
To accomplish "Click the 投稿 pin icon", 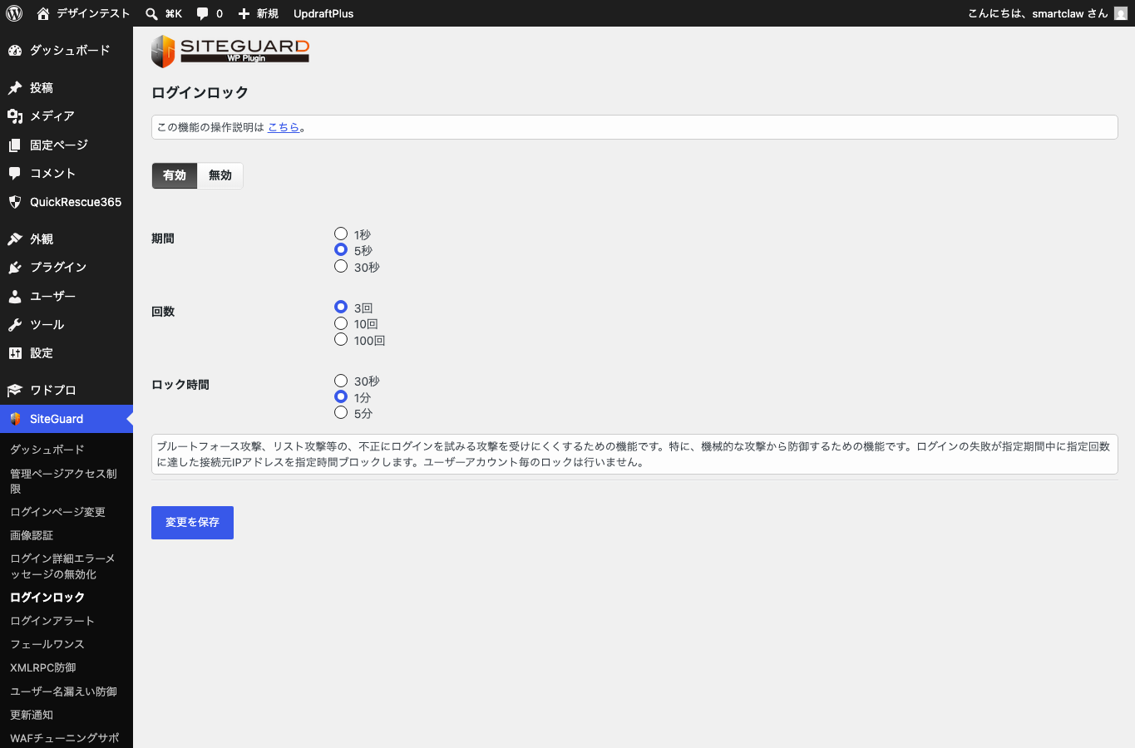I will [x=15, y=87].
